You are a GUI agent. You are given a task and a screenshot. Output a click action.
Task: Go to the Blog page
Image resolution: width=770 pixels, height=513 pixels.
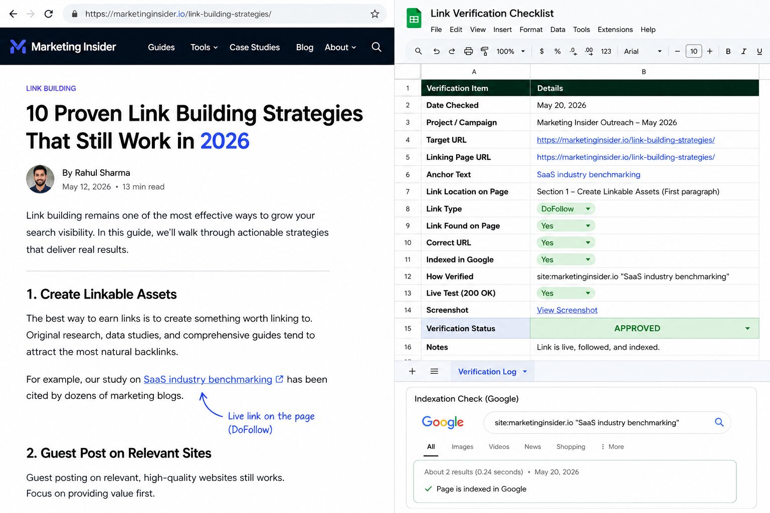tap(304, 47)
